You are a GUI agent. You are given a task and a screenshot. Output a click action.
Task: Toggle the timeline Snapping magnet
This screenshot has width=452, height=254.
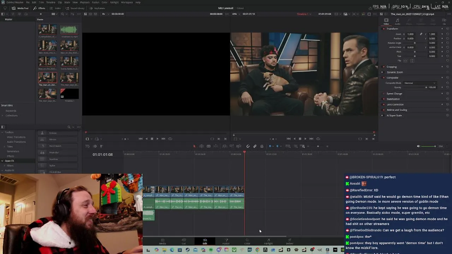[248, 146]
